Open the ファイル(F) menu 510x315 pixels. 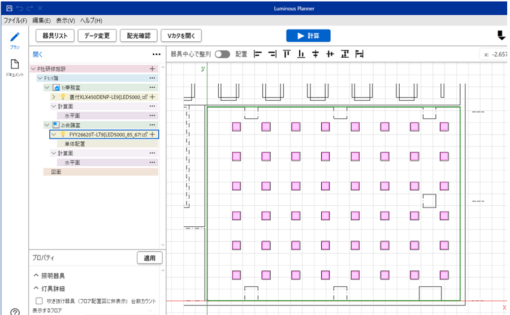pos(15,21)
